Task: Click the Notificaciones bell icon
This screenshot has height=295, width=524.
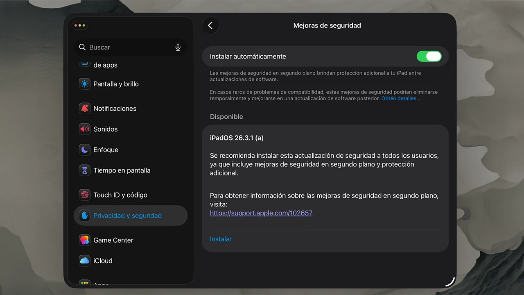Action: tap(85, 109)
